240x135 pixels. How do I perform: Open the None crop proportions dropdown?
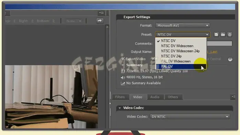(74, 21)
